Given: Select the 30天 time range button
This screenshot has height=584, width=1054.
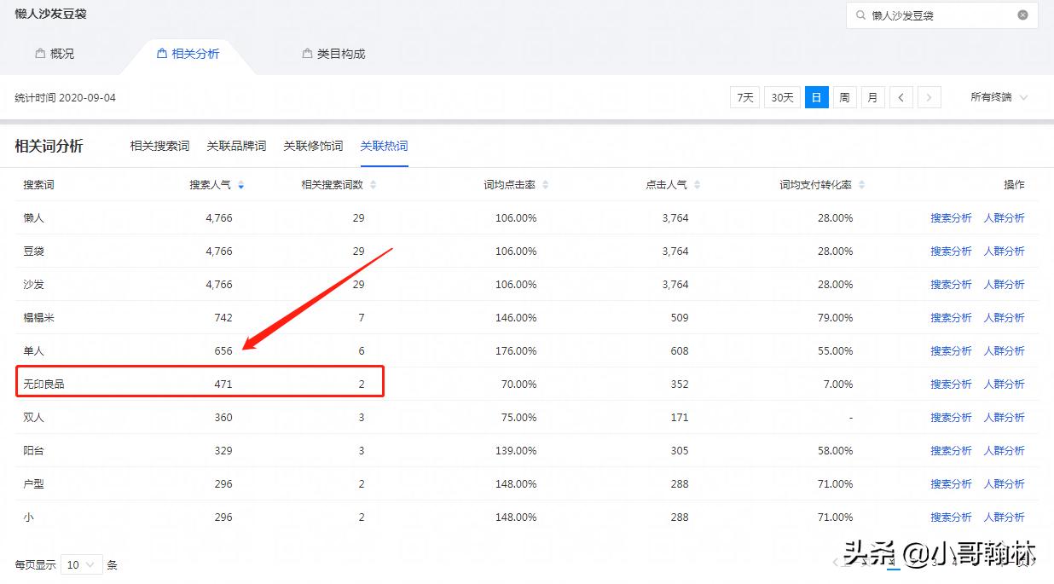Looking at the screenshot, I should point(781,97).
